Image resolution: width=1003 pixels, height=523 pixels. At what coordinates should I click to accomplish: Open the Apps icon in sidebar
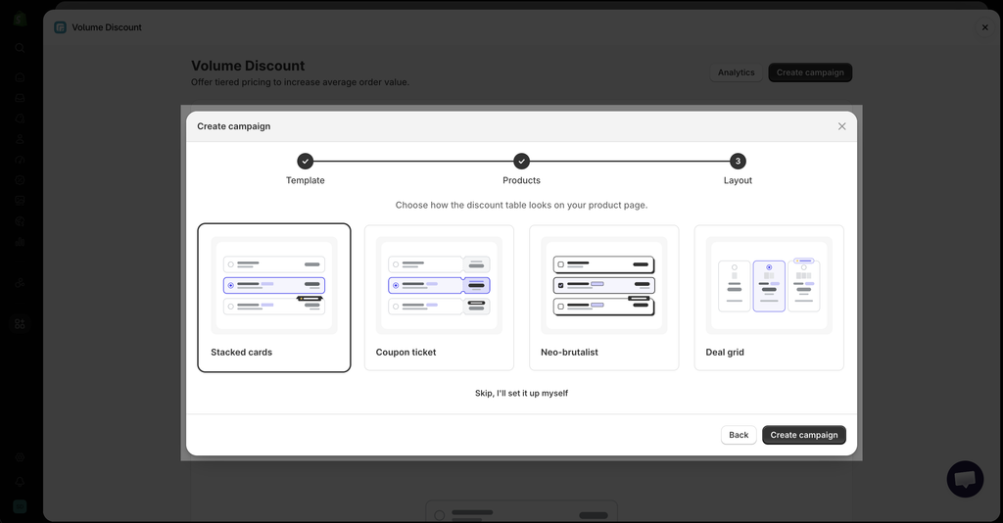point(20,324)
